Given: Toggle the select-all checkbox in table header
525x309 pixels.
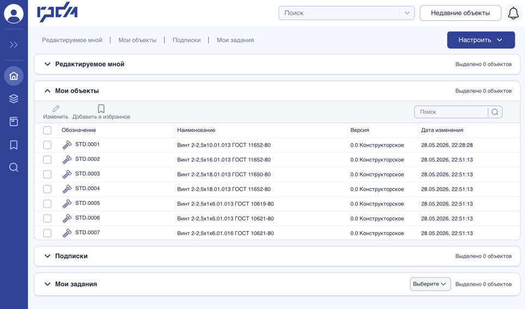Looking at the screenshot, I should [x=47, y=130].
